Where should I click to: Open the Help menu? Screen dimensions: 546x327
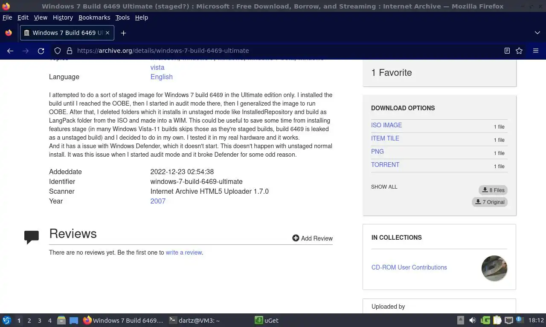click(142, 17)
